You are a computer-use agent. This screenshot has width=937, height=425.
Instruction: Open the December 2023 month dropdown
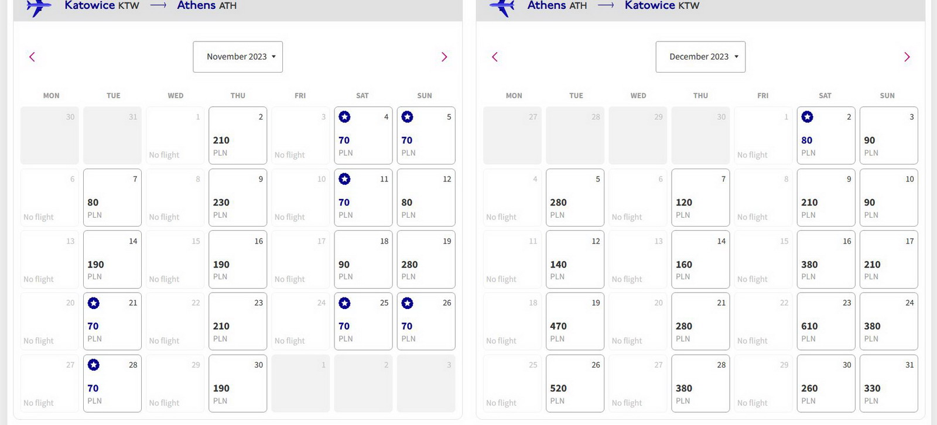point(700,57)
